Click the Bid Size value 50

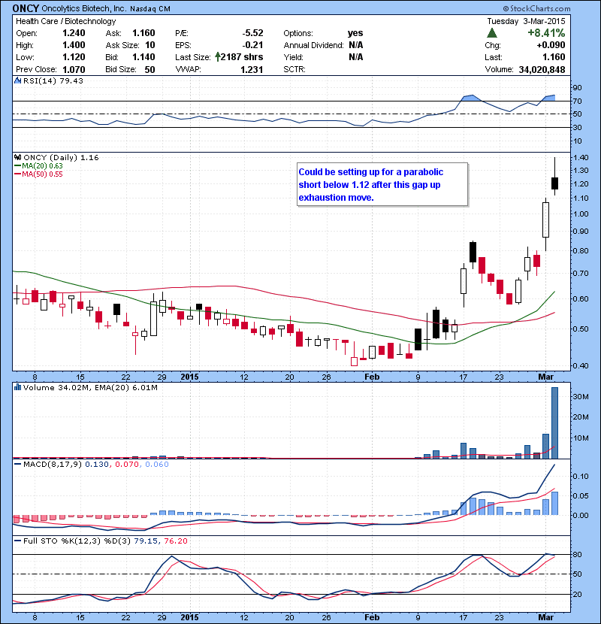pos(149,70)
